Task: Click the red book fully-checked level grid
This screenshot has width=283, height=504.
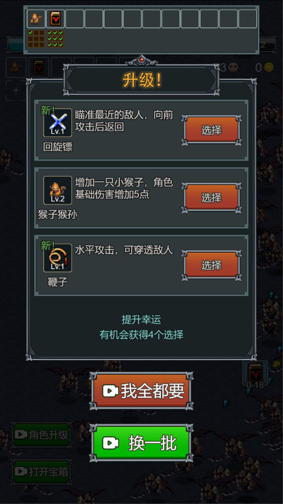Action: point(55,39)
